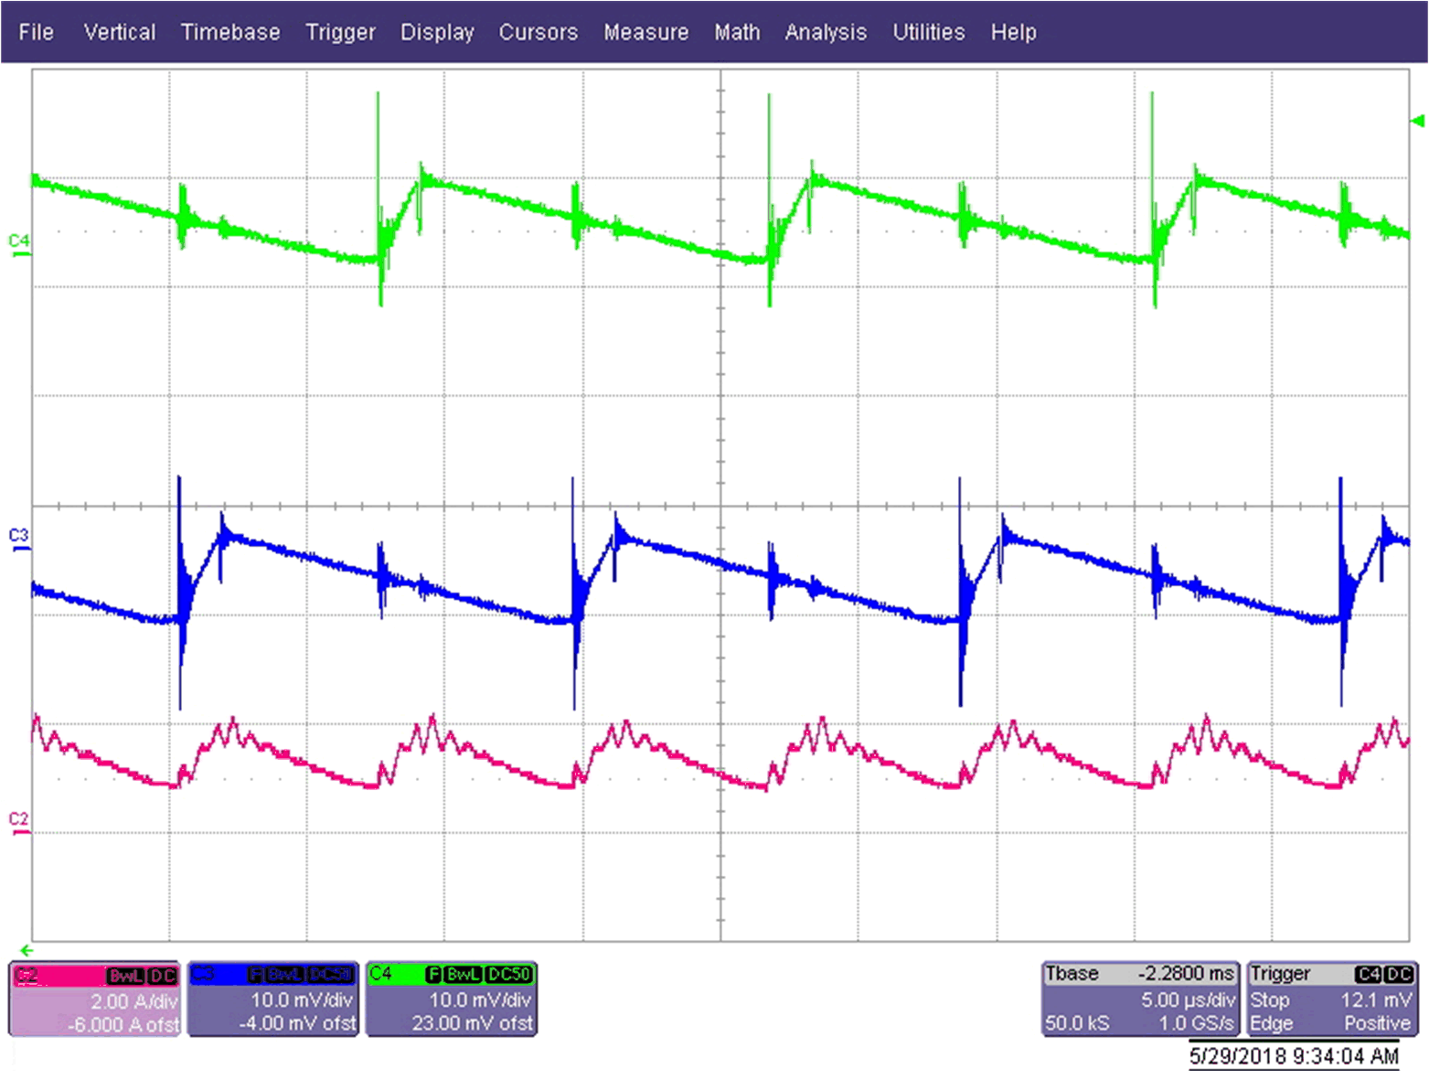
Task: Open the C3 channel descriptor box
Action: (272, 999)
